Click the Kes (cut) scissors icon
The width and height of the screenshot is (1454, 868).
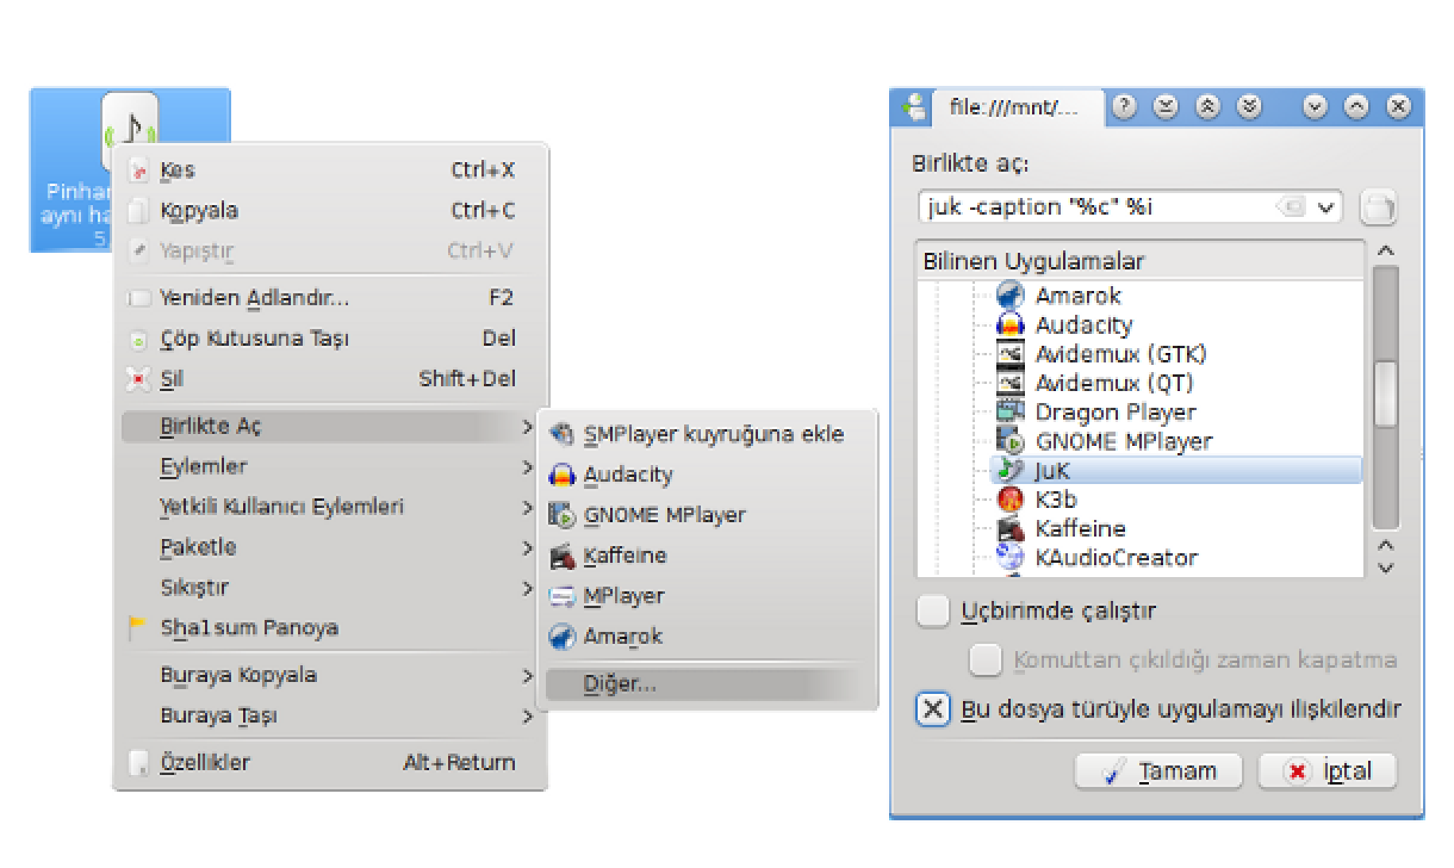coord(139,170)
